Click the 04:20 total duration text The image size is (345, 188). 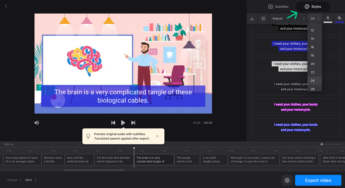[x=208, y=123]
